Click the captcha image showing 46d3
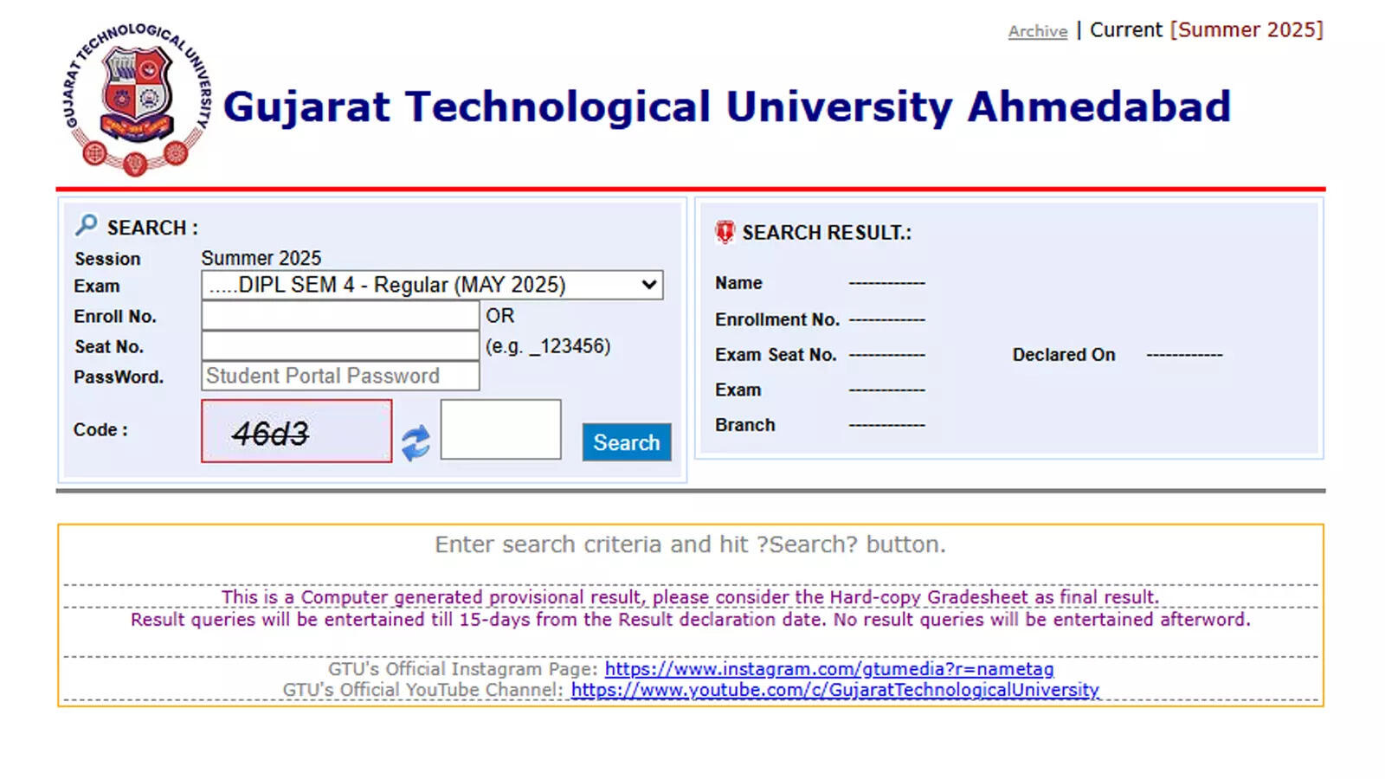 click(296, 431)
